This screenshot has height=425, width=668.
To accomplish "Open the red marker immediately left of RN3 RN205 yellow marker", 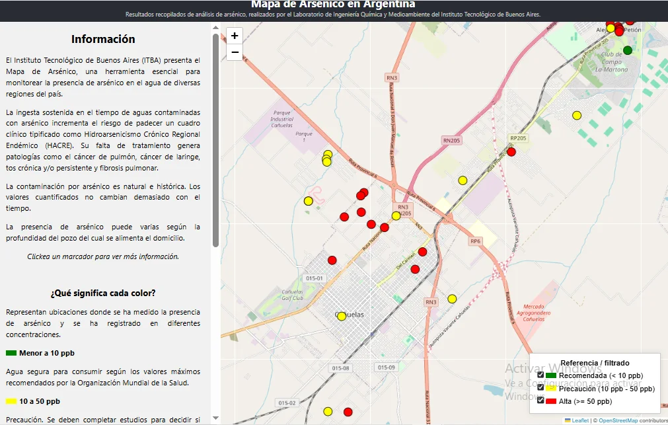I will point(385,227).
